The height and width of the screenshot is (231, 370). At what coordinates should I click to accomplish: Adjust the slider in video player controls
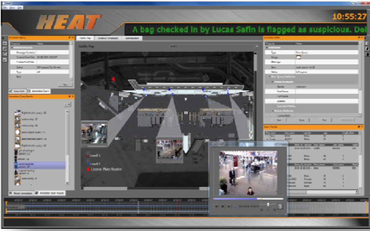(268, 205)
